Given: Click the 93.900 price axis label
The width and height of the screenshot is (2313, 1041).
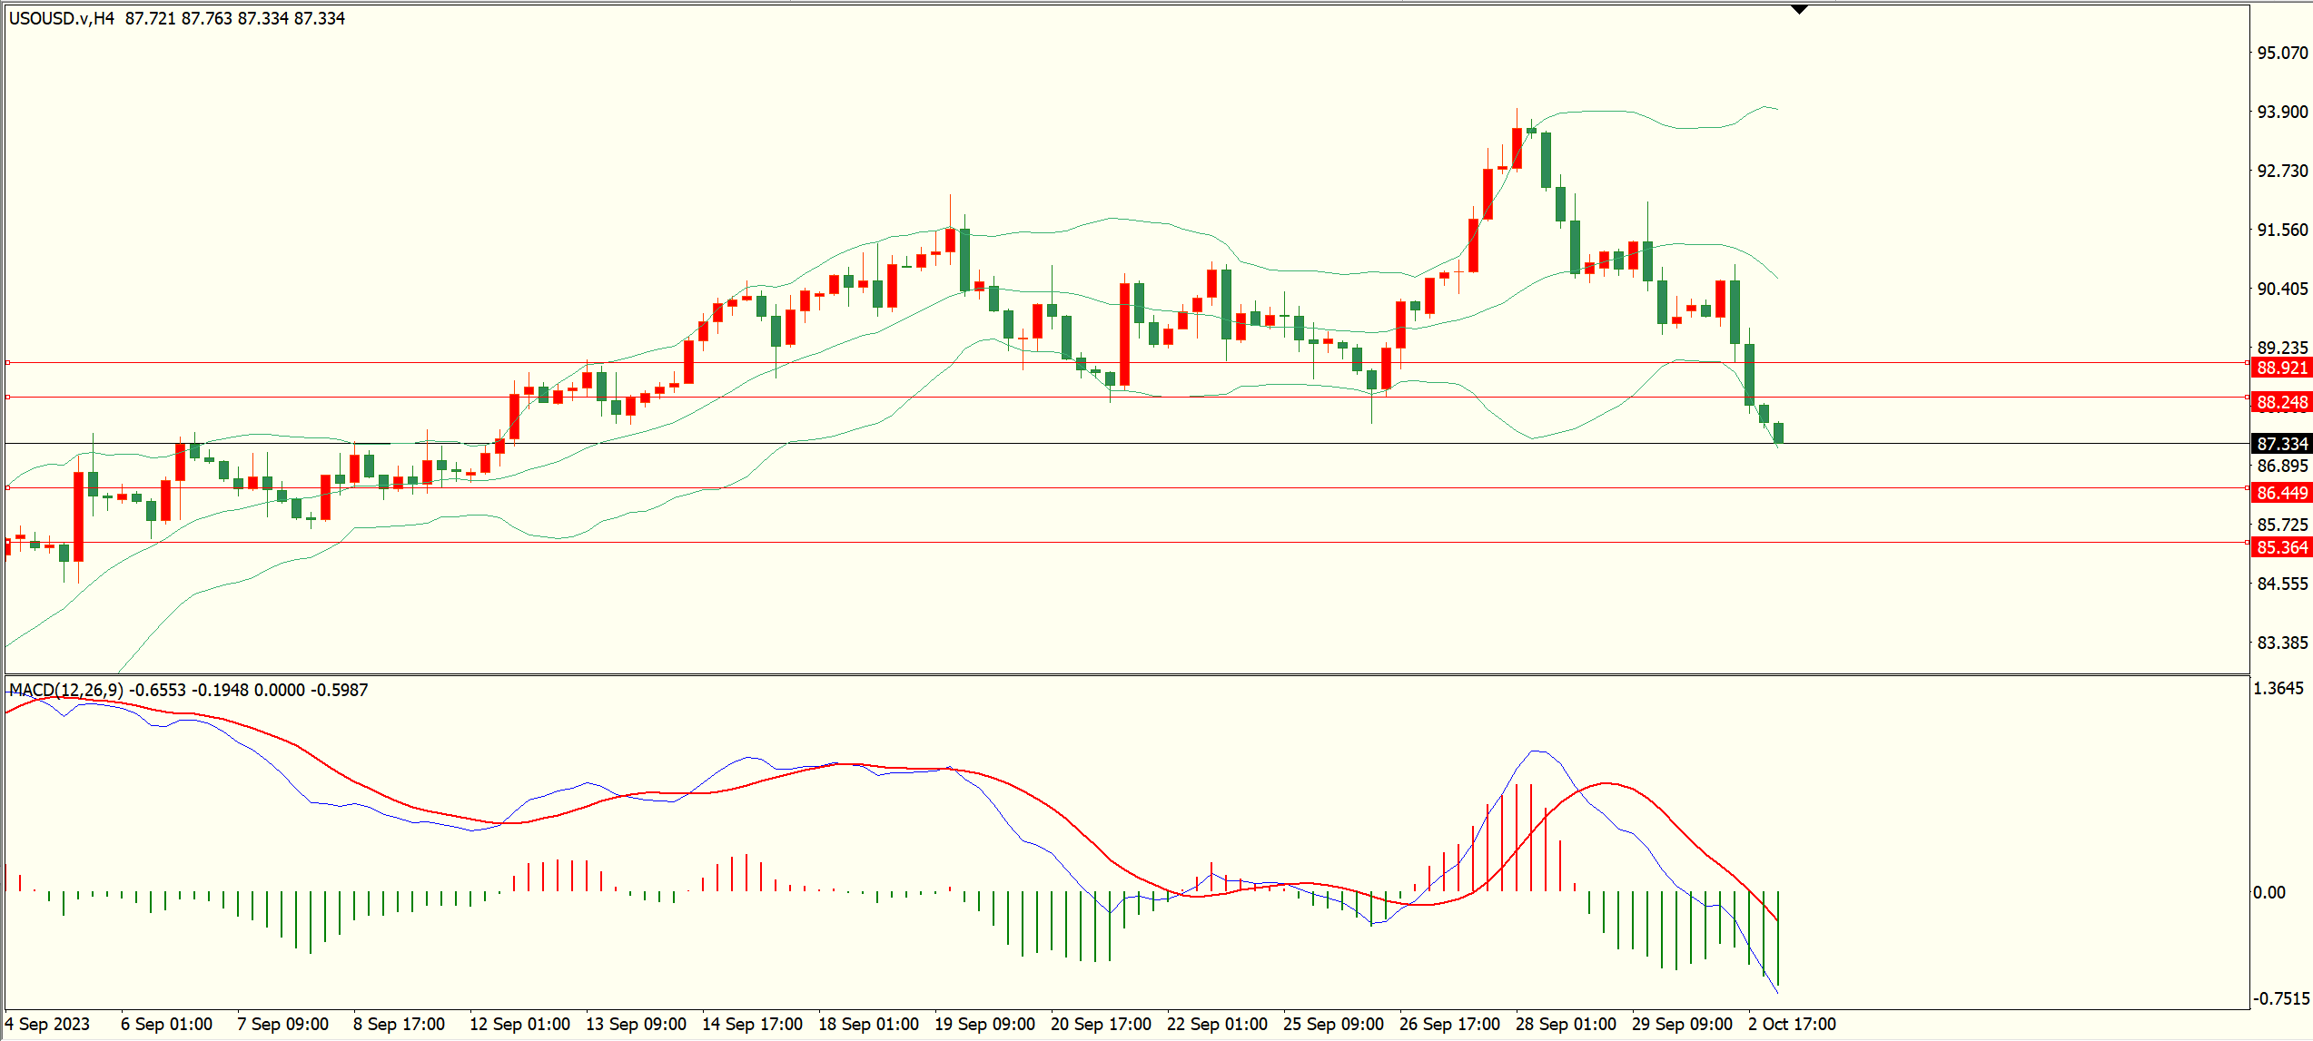Looking at the screenshot, I should tap(2282, 112).
